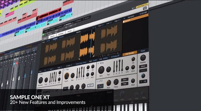Switch to the Envelopes tab

pos(61,34)
